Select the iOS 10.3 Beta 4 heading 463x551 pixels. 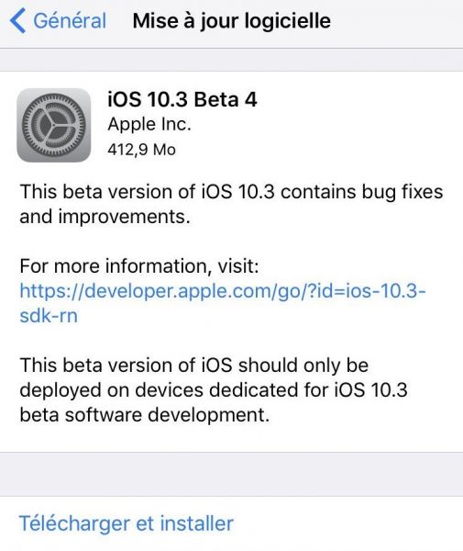click(182, 99)
